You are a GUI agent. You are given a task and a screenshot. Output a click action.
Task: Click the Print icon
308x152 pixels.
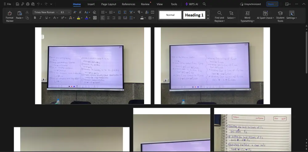click(28, 4)
